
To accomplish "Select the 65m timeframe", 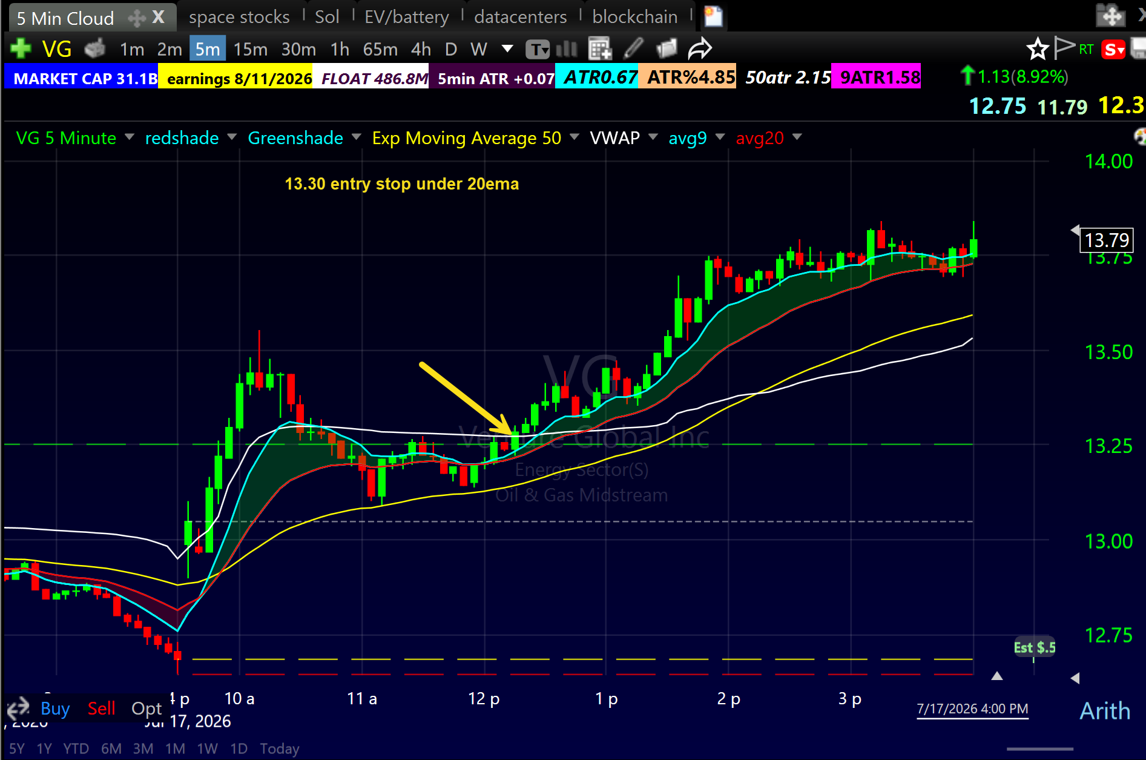I will pos(380,49).
